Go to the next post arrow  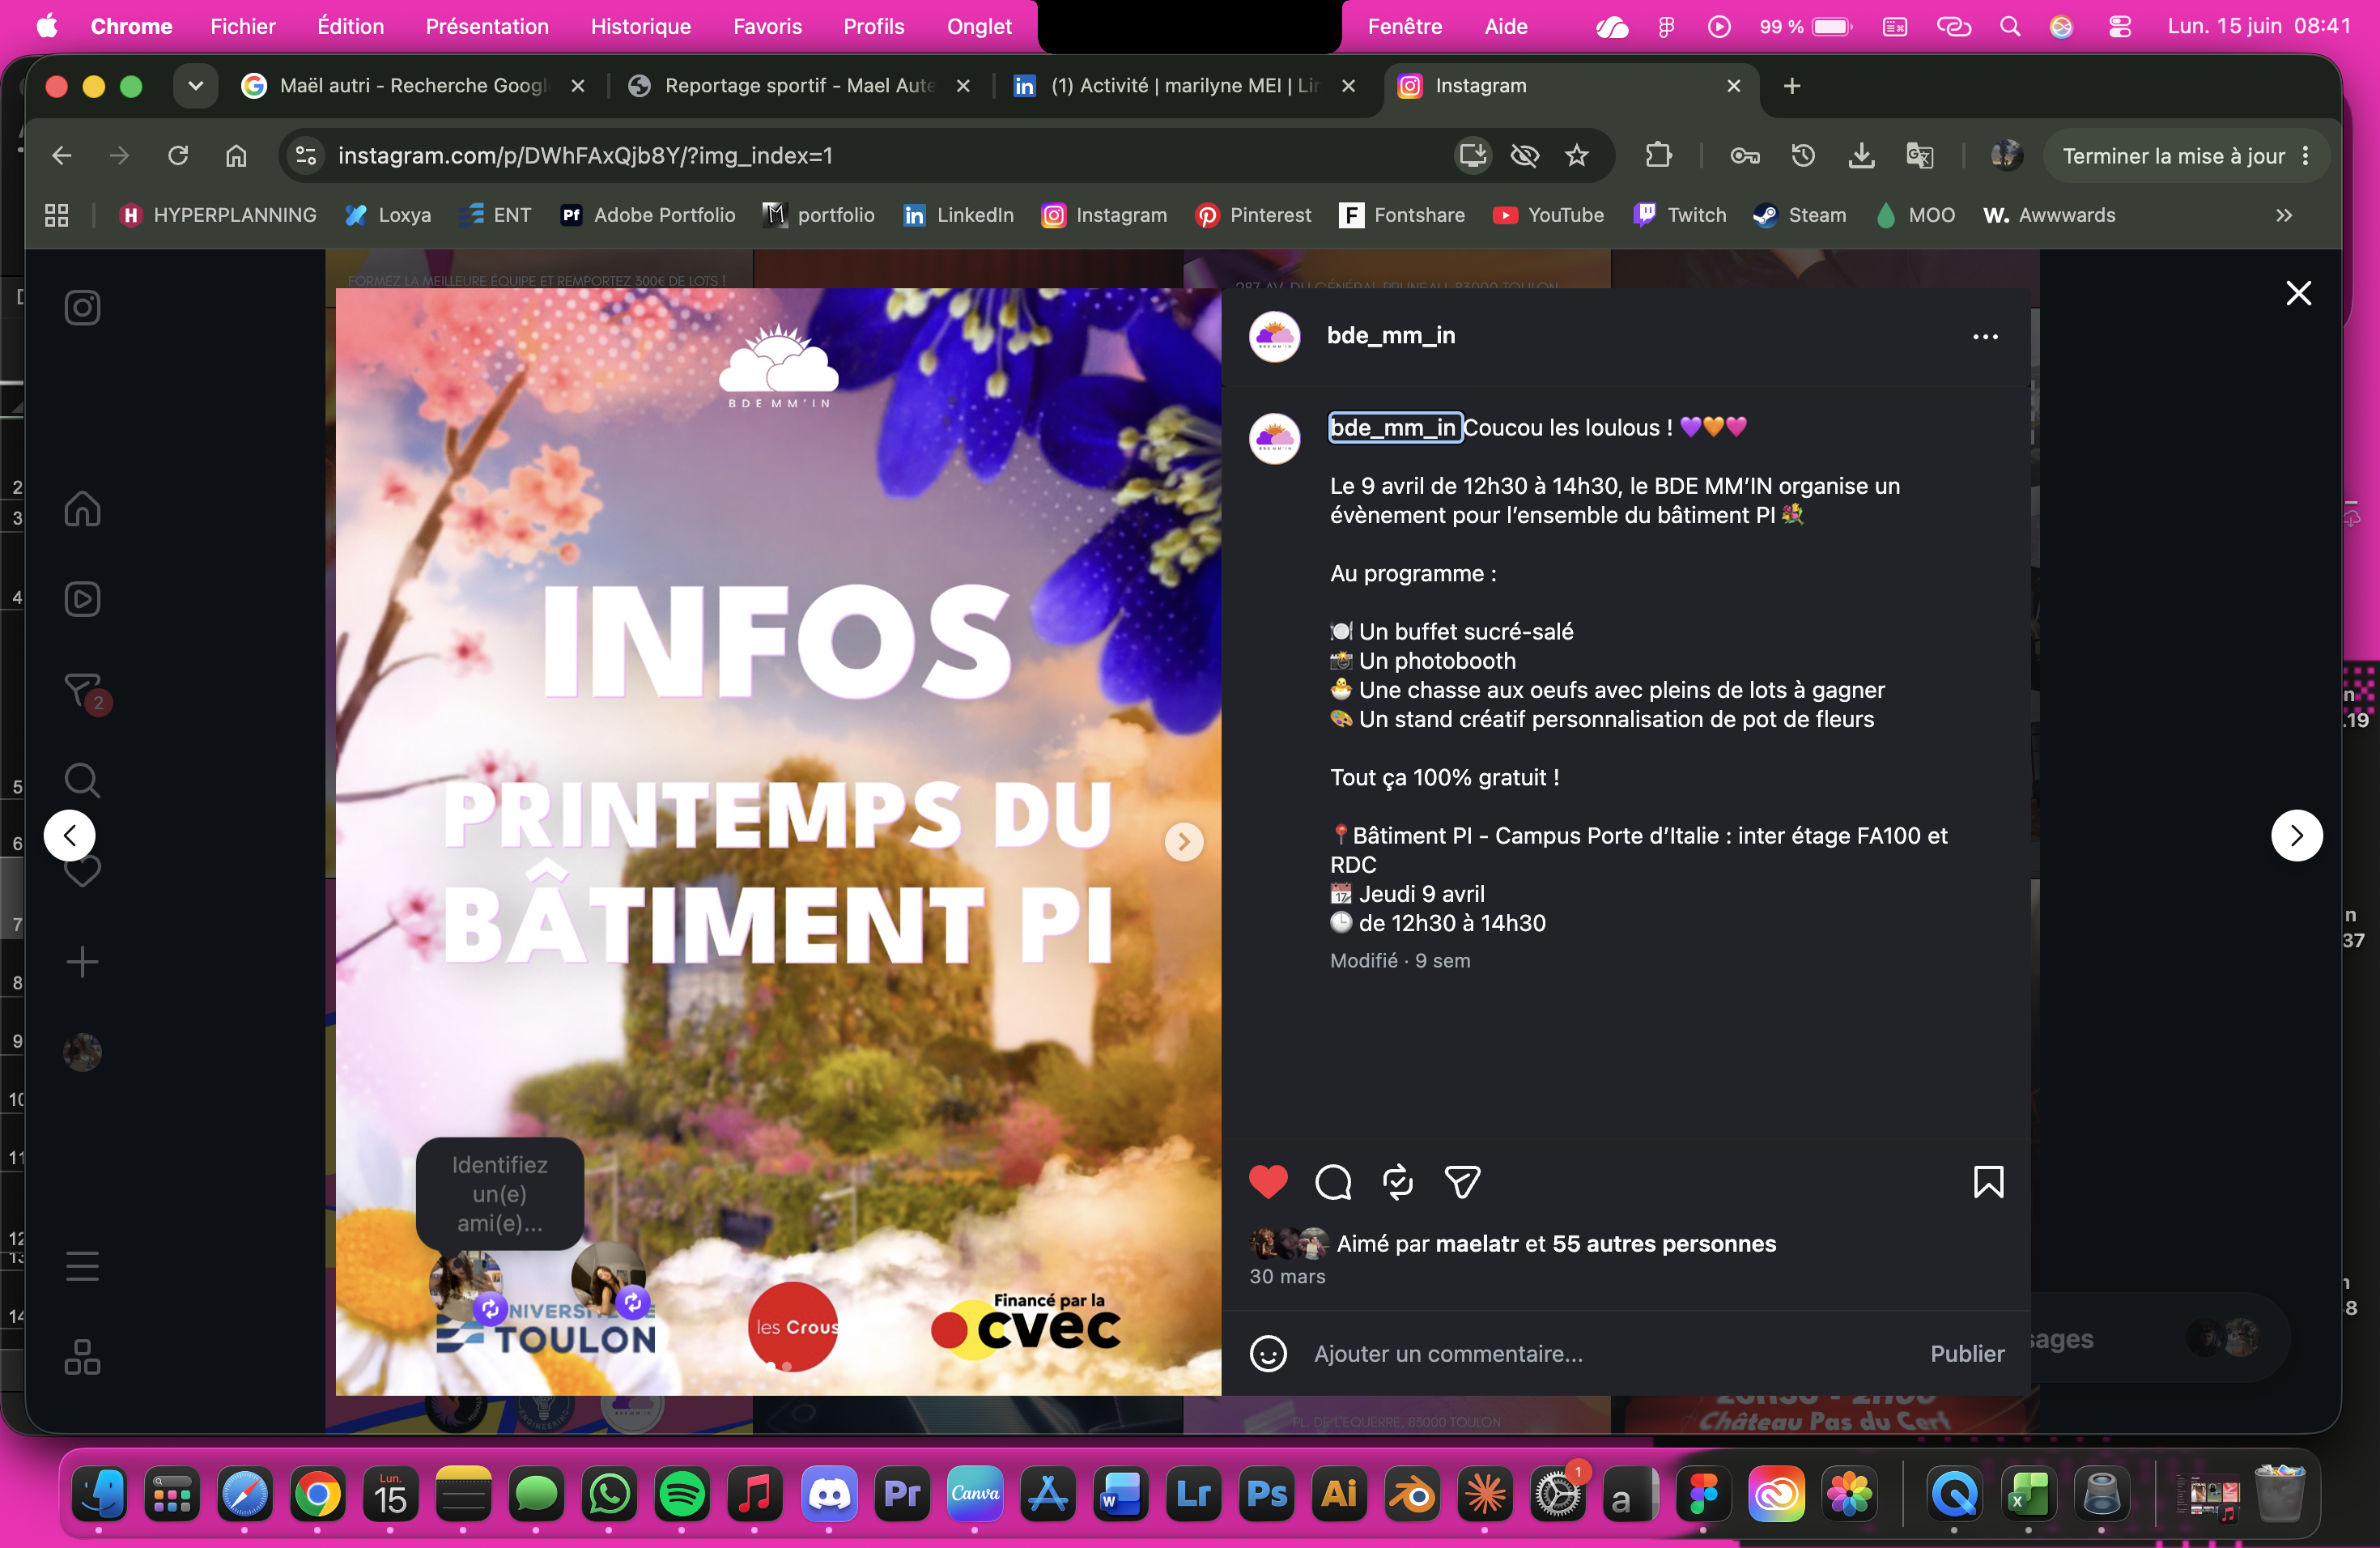click(2296, 835)
